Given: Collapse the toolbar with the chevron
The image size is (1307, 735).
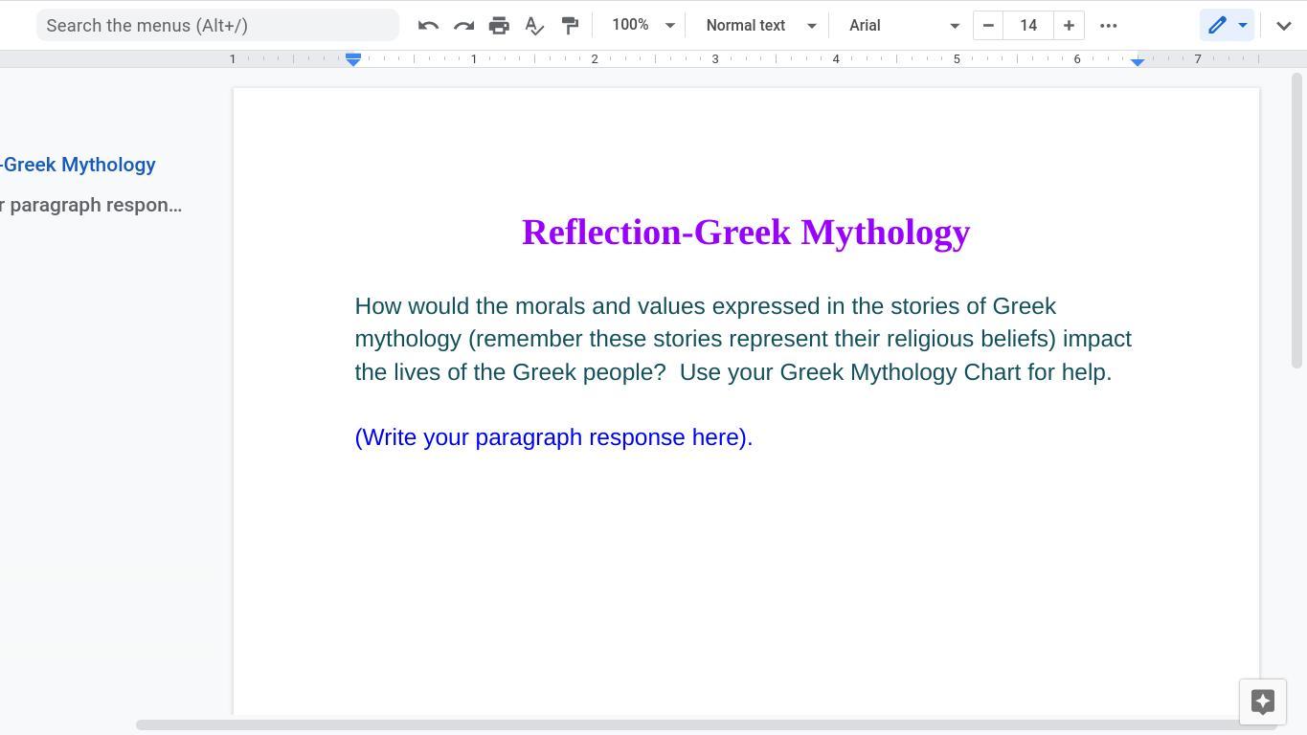Looking at the screenshot, I should click(1284, 26).
